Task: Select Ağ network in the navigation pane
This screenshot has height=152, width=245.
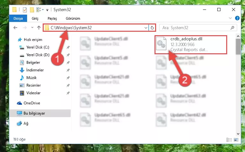Action: [23, 123]
